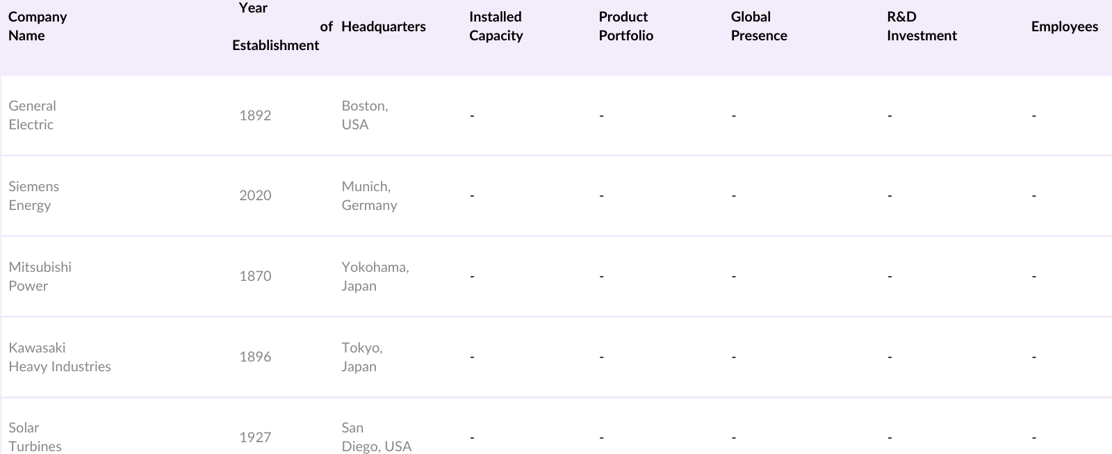Select the Employees column header

(1064, 26)
